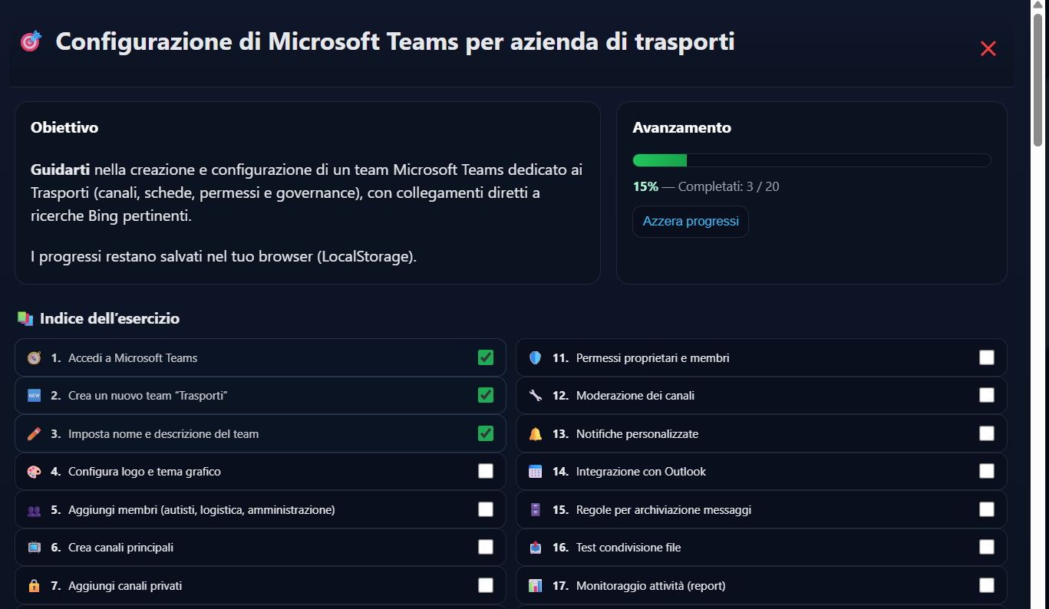Image resolution: width=1049 pixels, height=609 pixels.
Task: Click the file cabinet icon for step 15
Action: coord(536,510)
